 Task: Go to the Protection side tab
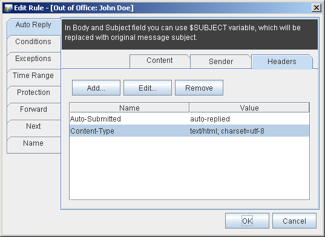(x=34, y=94)
